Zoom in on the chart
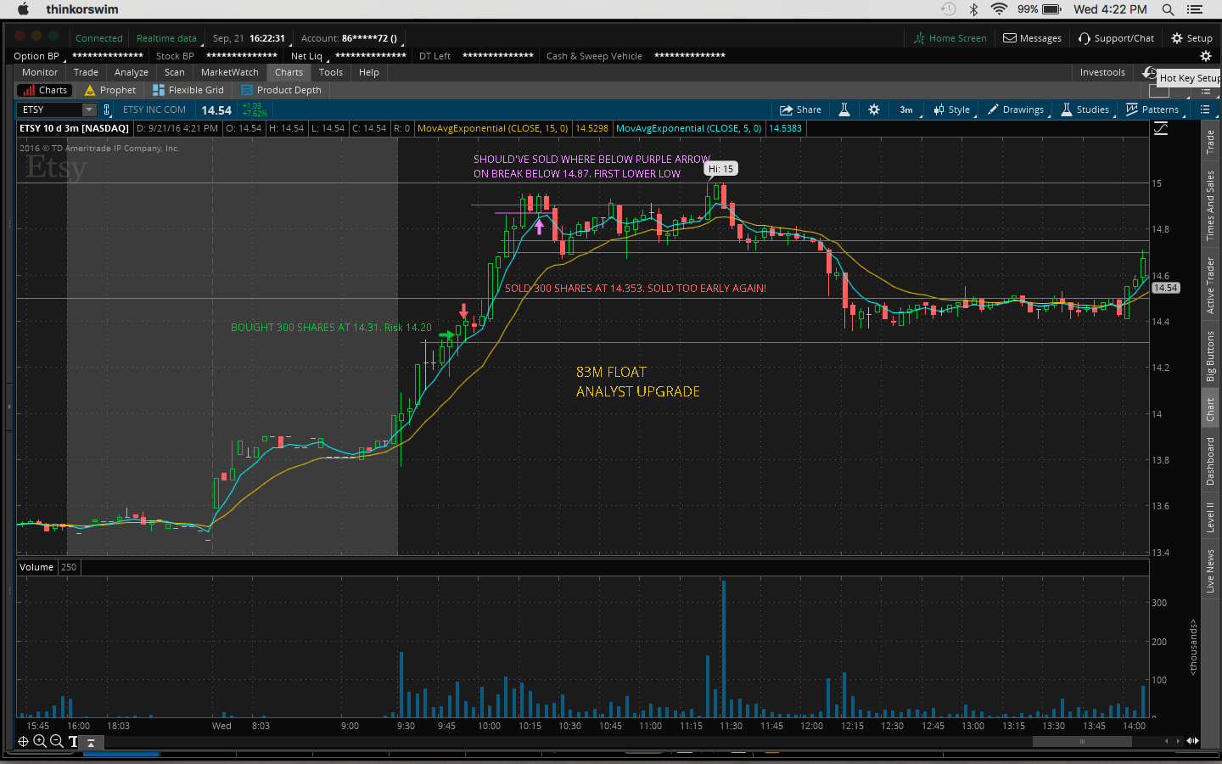The width and height of the screenshot is (1222, 764). coord(40,741)
